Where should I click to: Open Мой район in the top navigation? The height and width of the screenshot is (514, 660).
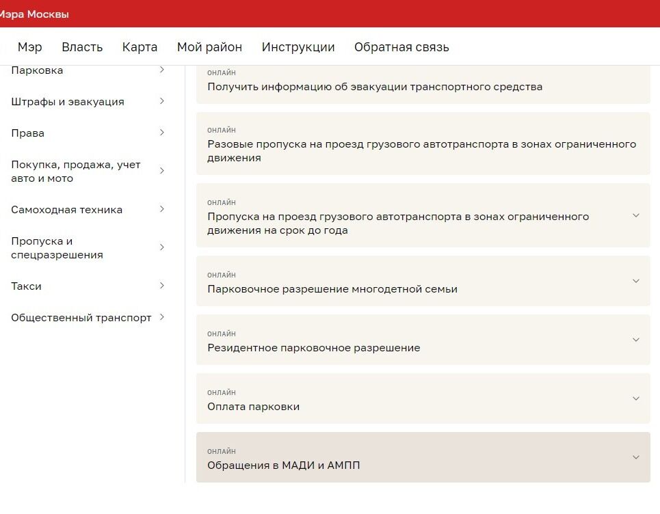click(x=209, y=47)
